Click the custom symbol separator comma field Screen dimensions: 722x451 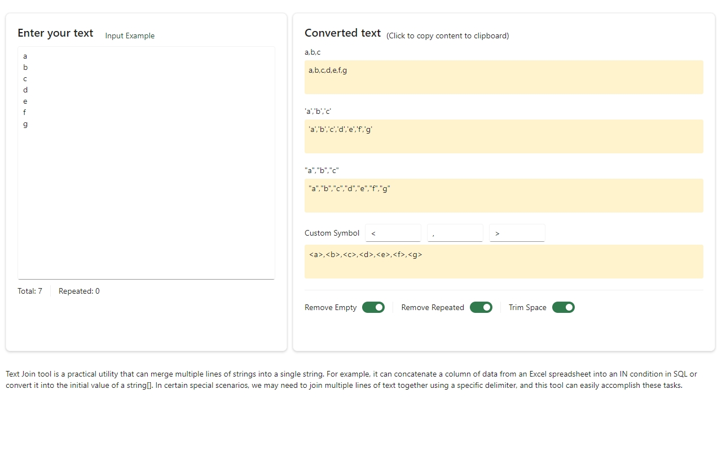(x=455, y=233)
